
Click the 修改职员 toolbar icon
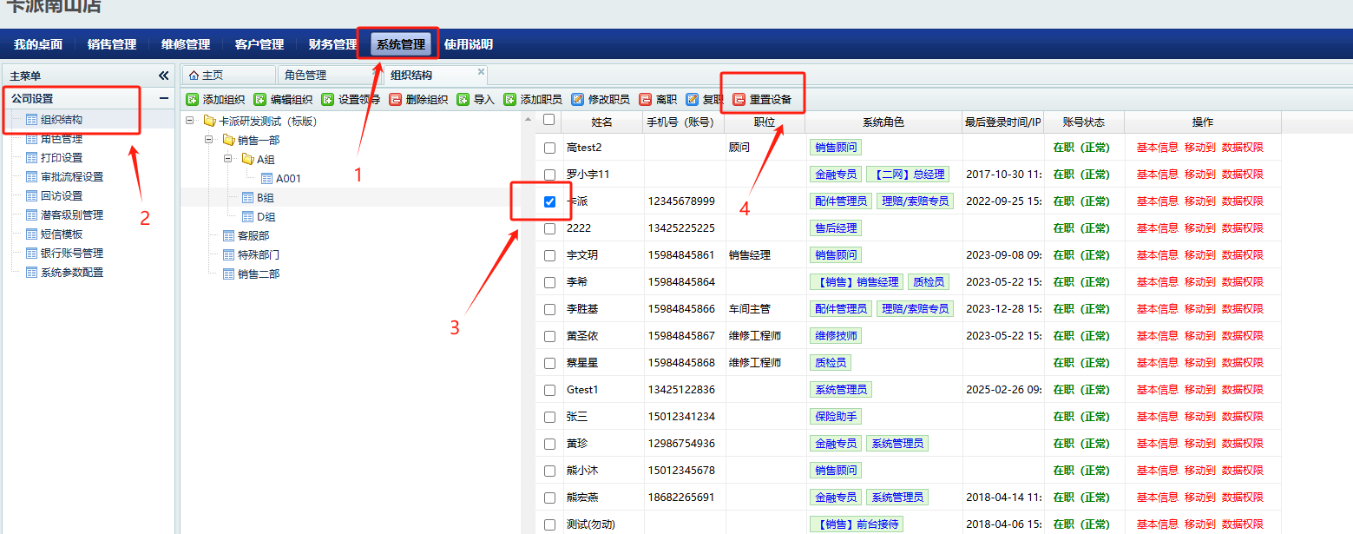click(x=577, y=100)
